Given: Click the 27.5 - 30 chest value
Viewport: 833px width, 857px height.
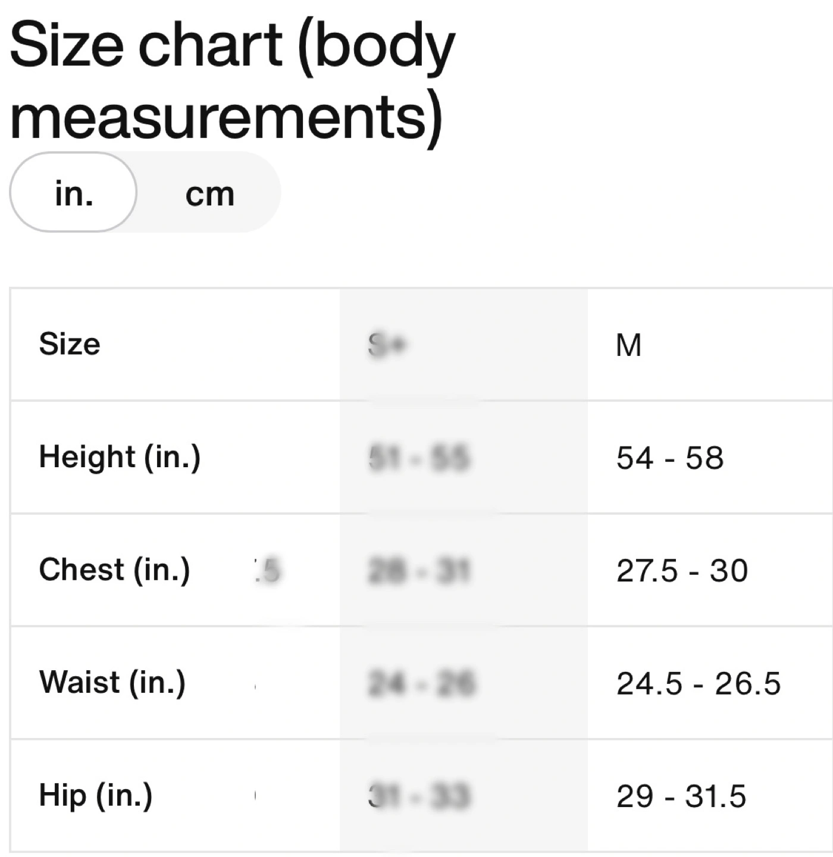Looking at the screenshot, I should (x=682, y=570).
